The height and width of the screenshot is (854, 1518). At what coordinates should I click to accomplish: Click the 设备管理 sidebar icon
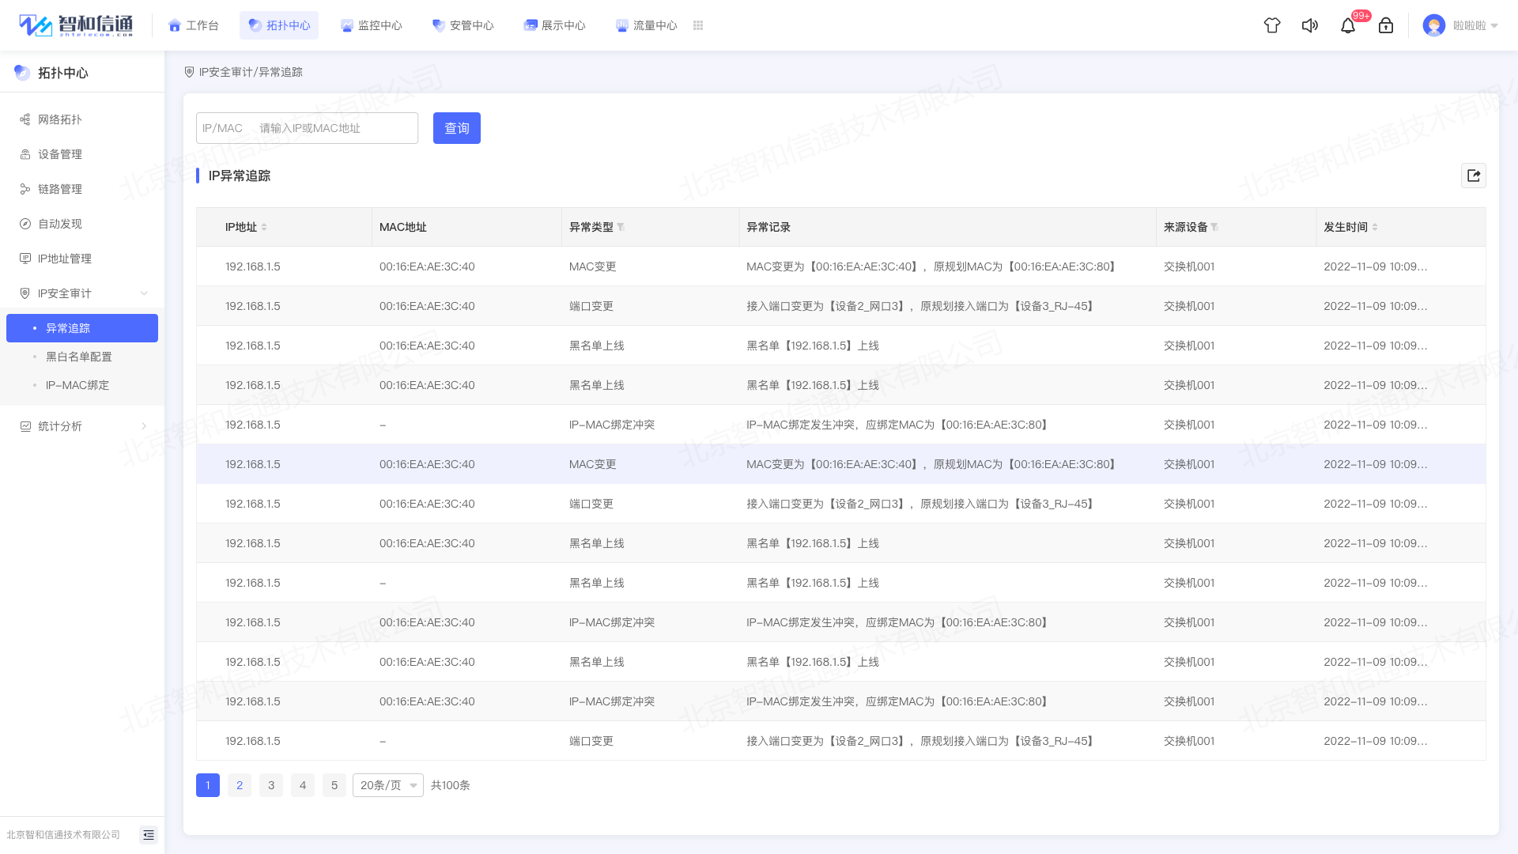(25, 154)
